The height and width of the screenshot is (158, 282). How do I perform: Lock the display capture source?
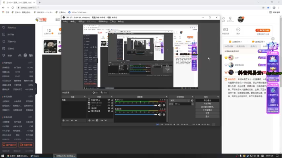tap(112, 111)
